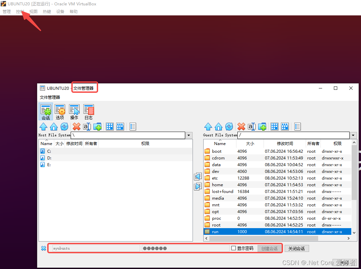Copy selected host item to guest
361x269 pixels.
[x=198, y=186]
